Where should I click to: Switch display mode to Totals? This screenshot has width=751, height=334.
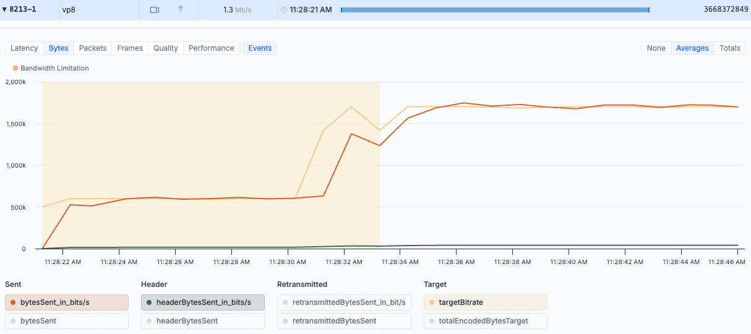[x=730, y=48]
